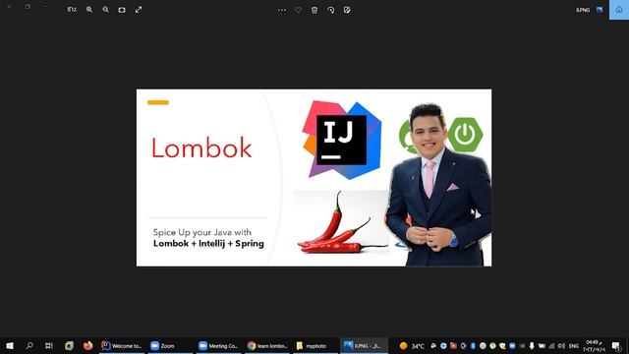Screen dimensions: 629x354
Task: Delete the photo using the trash icon
Action: (x=314, y=10)
